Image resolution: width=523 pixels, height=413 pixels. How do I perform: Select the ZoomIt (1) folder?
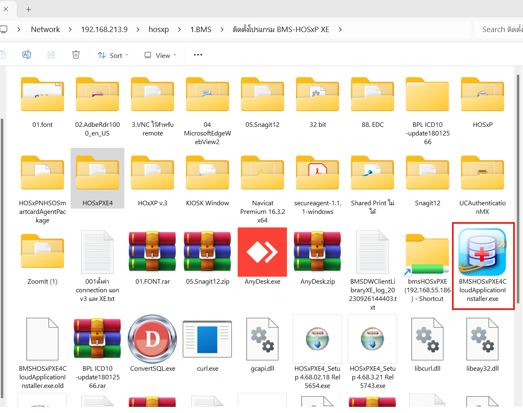43,259
